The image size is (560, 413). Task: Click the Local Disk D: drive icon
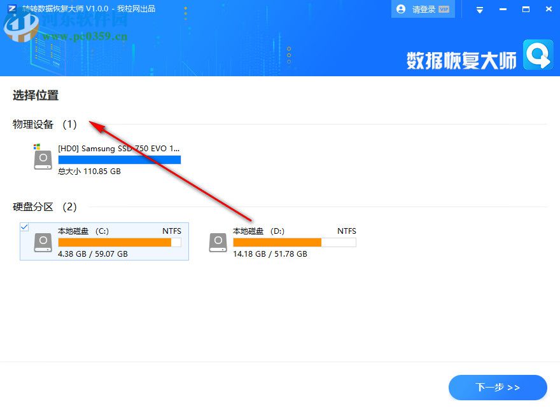[x=218, y=241]
